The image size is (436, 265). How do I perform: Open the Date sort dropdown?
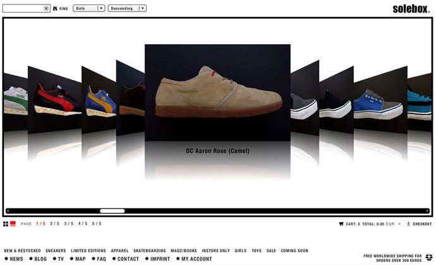(x=89, y=8)
